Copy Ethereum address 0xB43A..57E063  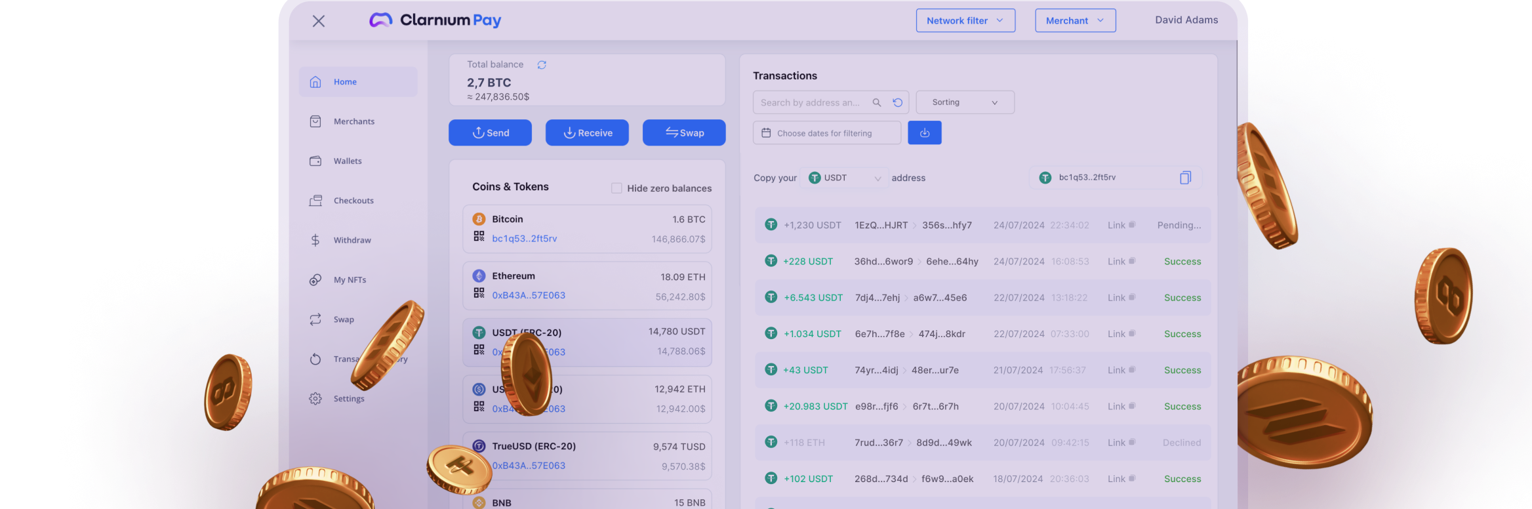point(529,295)
